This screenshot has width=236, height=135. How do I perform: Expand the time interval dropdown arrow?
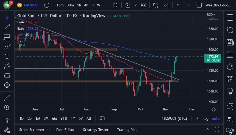point(105,5)
